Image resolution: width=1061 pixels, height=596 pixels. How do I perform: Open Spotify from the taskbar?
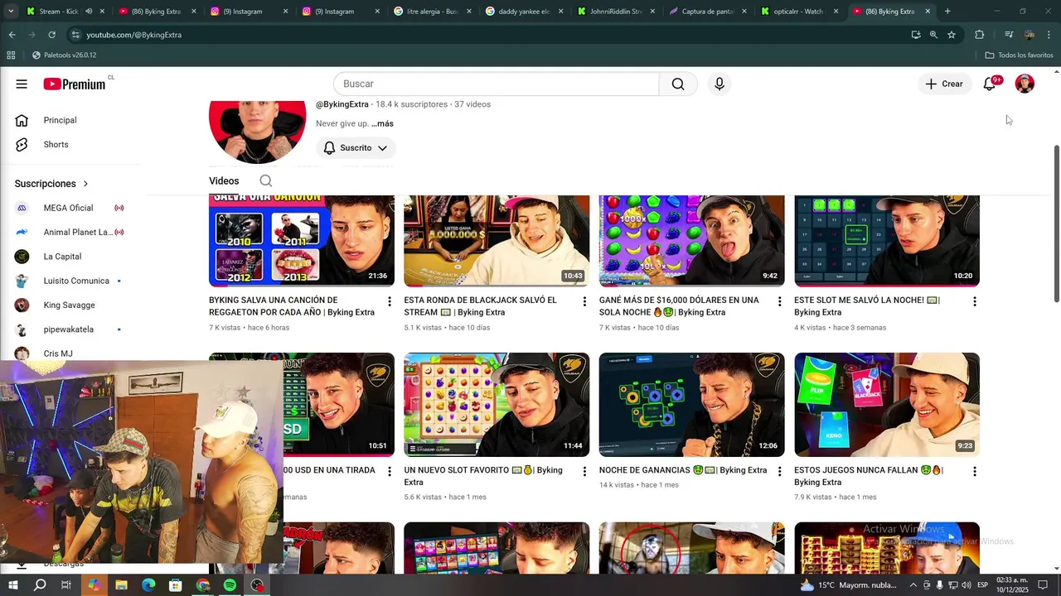click(230, 585)
